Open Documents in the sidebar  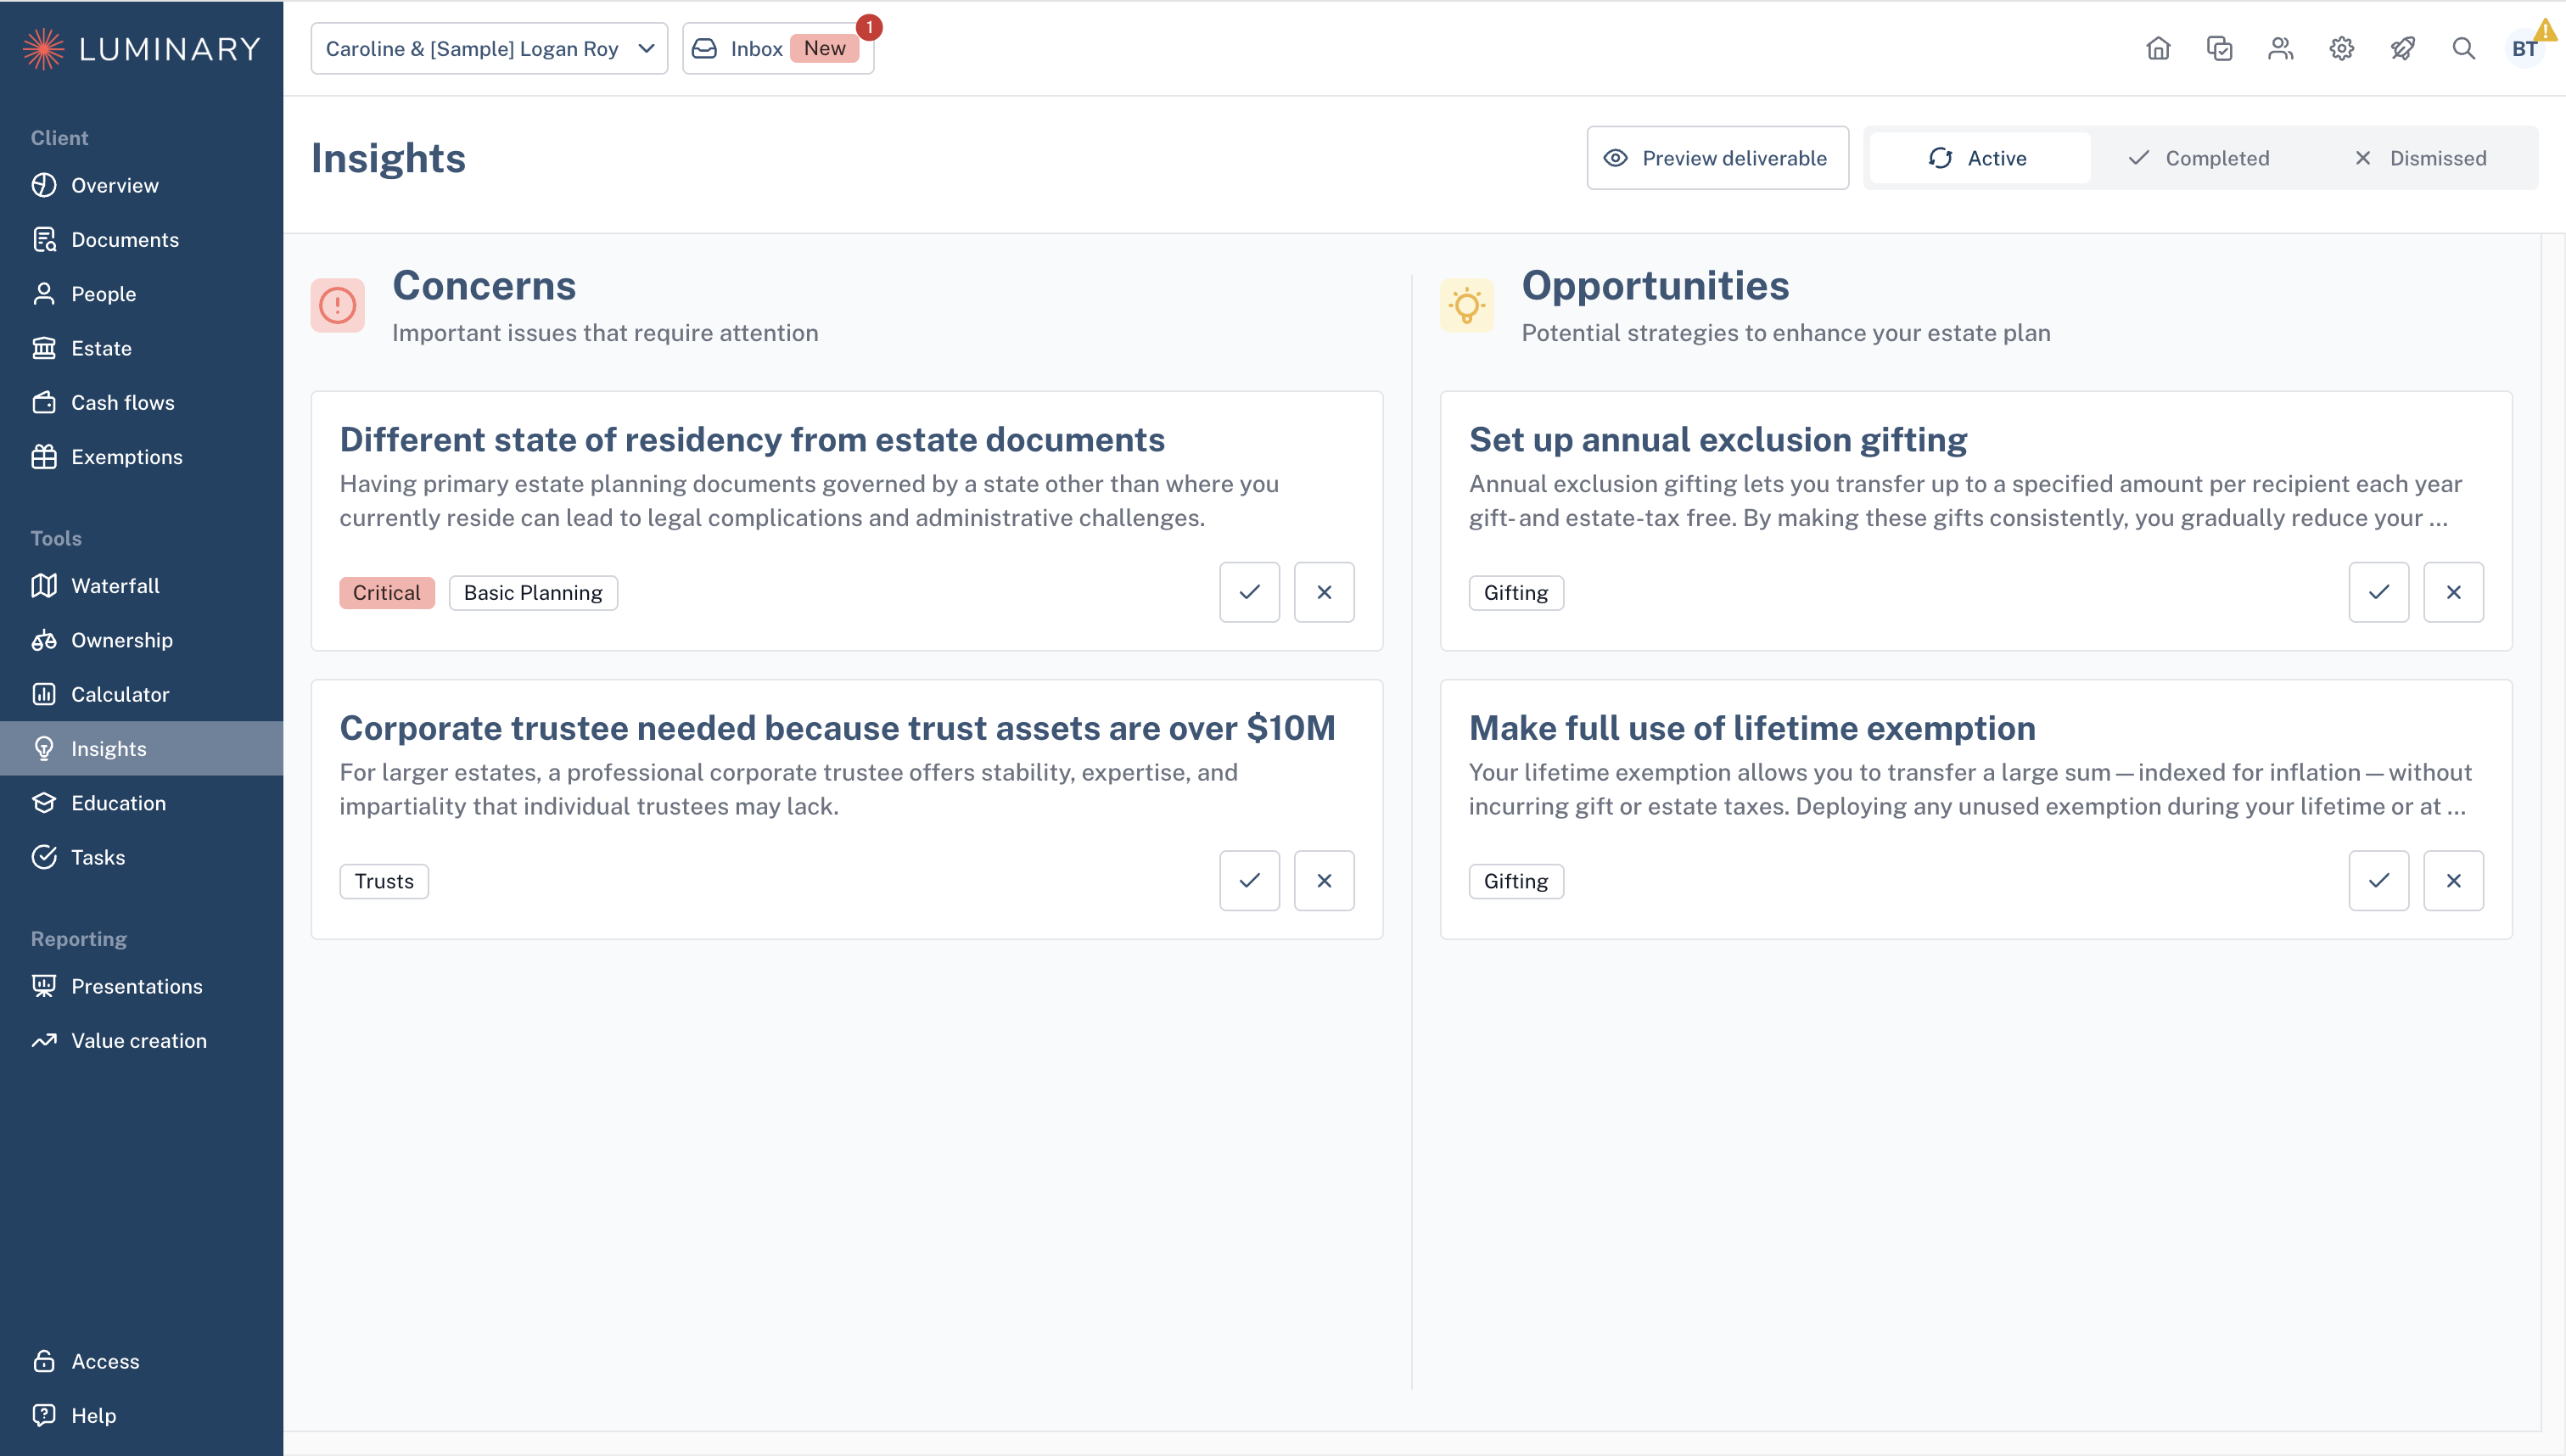[x=141, y=239]
